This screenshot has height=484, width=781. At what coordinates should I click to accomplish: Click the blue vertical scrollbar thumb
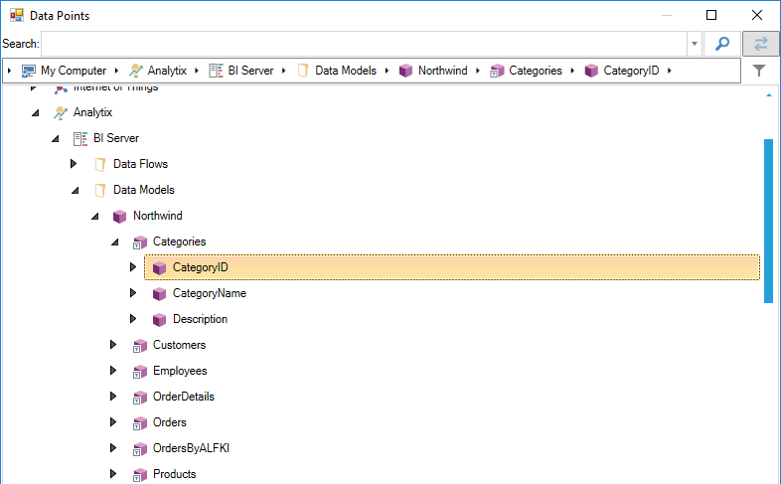pyautogui.click(x=768, y=221)
